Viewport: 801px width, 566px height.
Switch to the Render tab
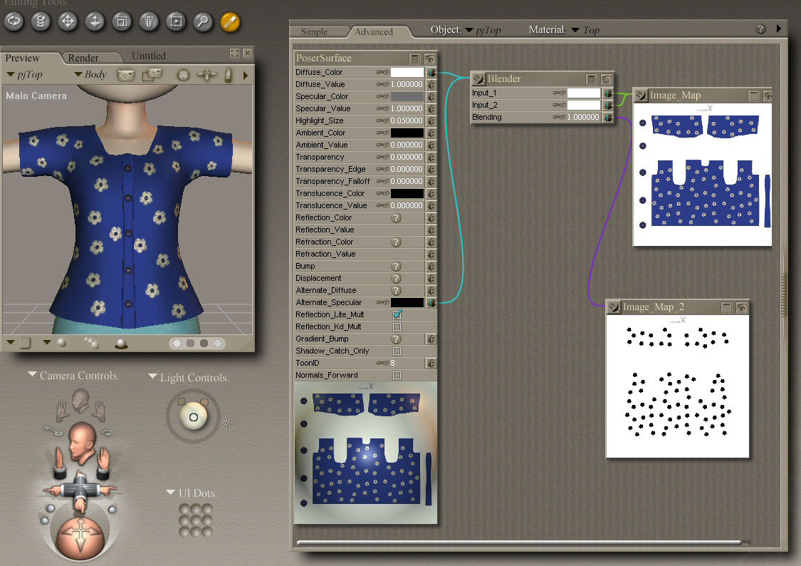[x=83, y=58]
